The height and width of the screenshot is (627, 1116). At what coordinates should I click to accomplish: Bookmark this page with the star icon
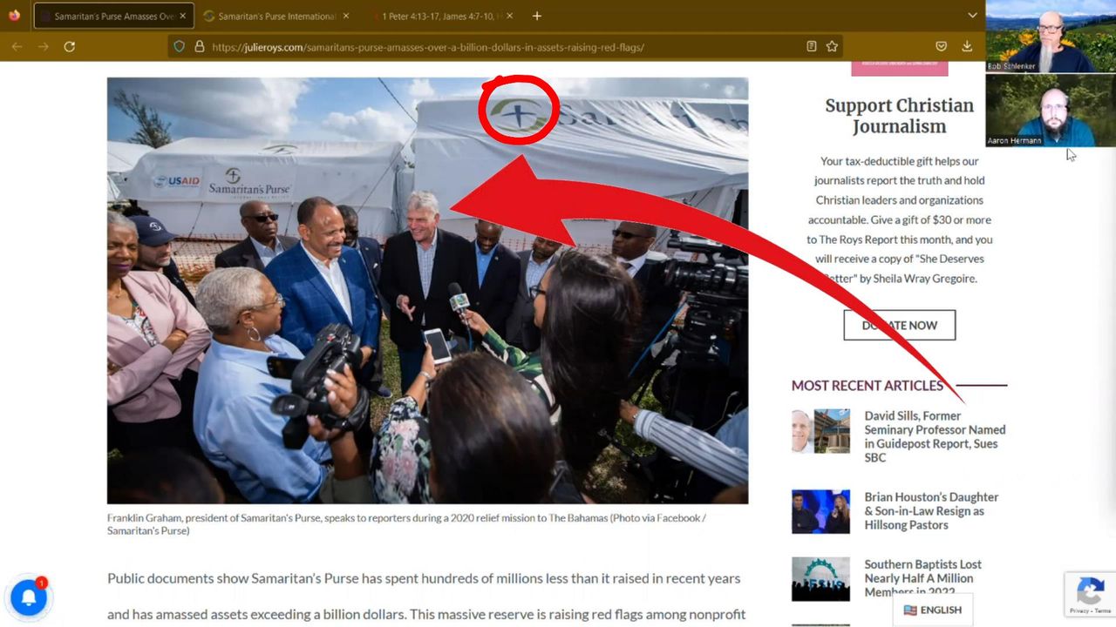tap(833, 46)
